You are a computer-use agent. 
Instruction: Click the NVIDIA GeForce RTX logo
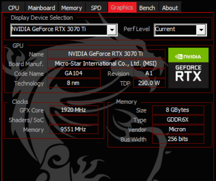[x=188, y=68]
